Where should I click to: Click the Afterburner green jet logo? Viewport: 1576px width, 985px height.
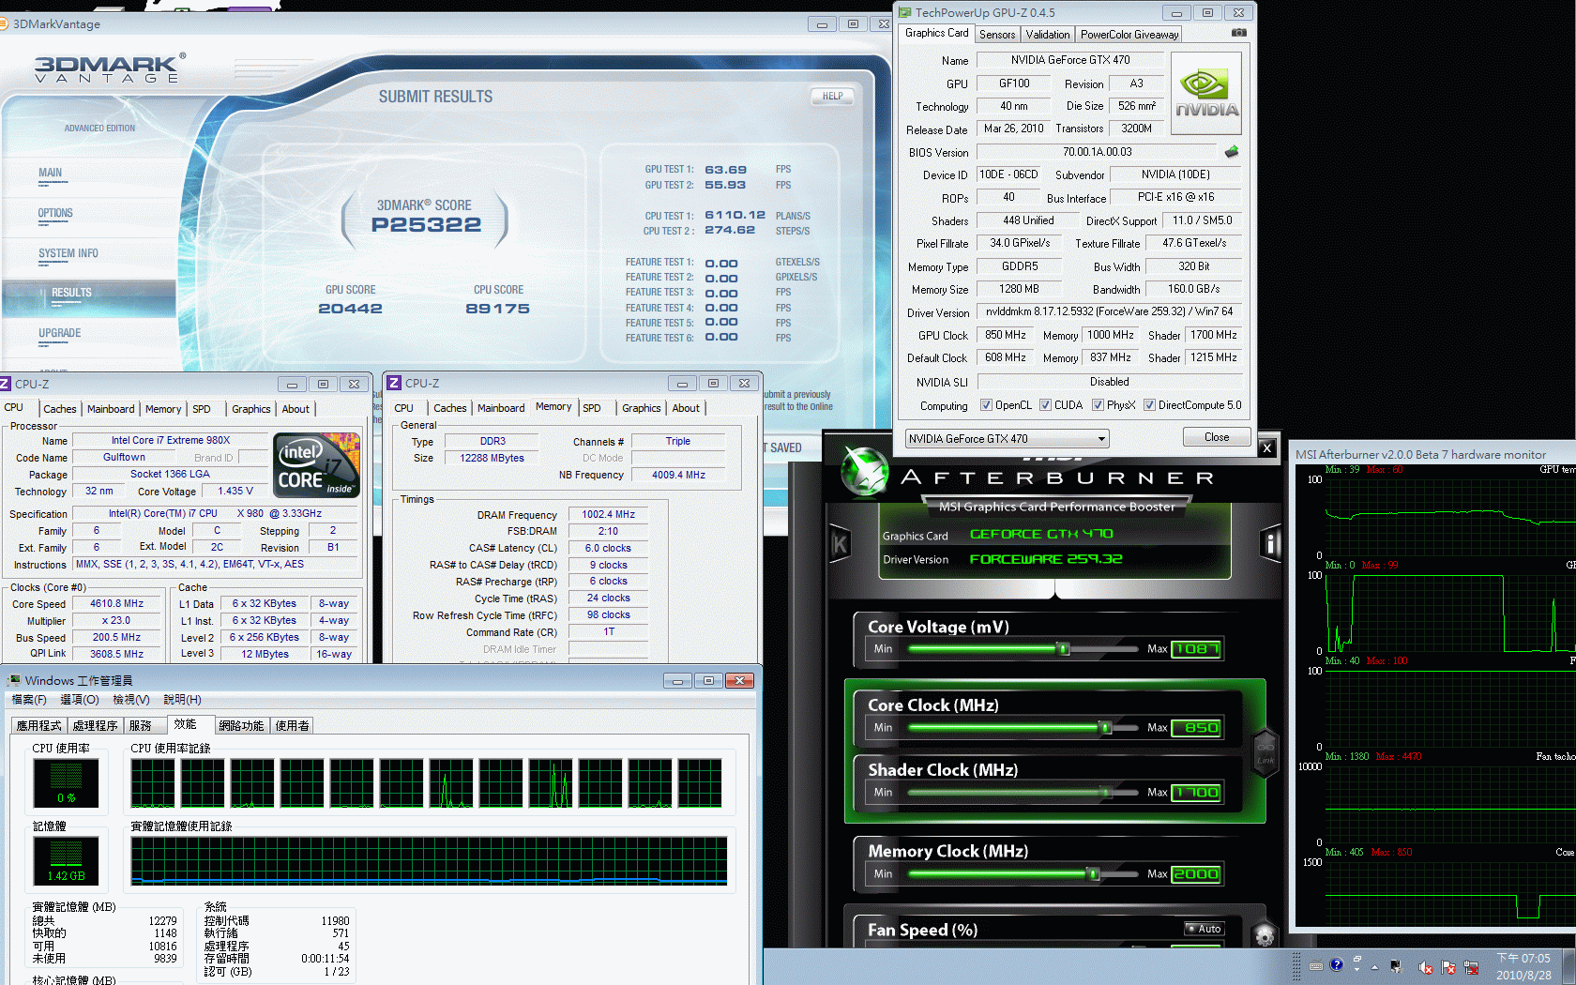pos(864,470)
